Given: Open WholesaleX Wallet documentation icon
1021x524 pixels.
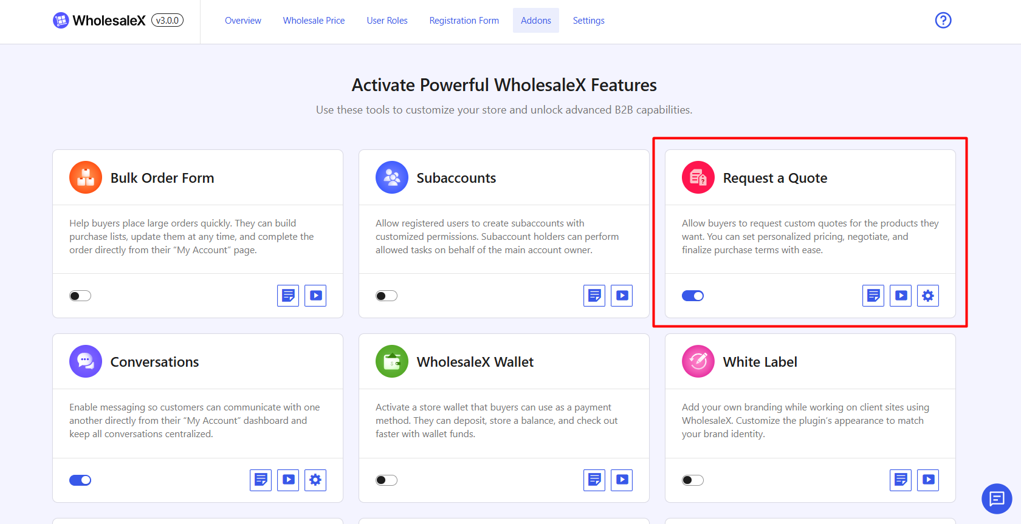Looking at the screenshot, I should pos(594,480).
